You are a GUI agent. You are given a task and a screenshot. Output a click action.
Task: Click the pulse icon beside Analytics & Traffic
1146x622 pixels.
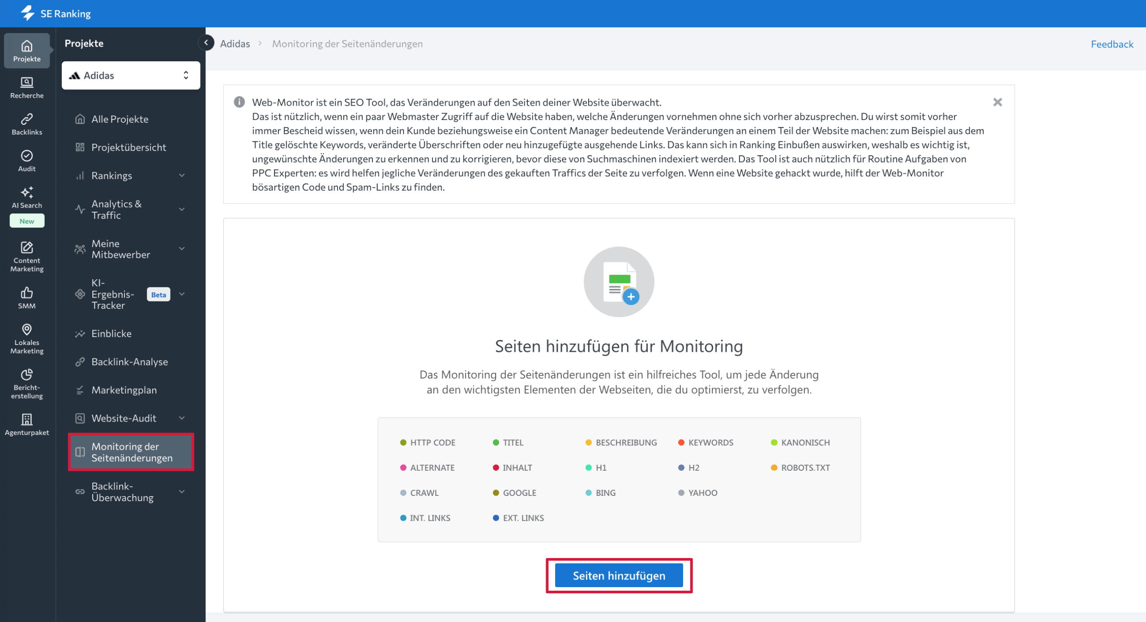pyautogui.click(x=80, y=209)
